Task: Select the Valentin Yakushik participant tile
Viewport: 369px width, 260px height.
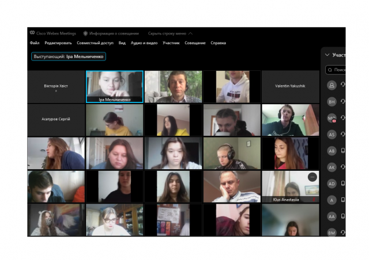Action: (291, 87)
